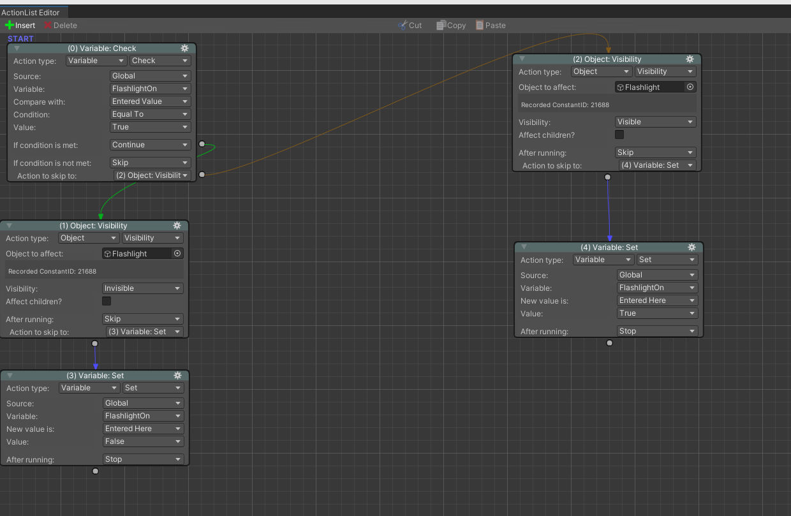
Task: Click the Cut button in toolbar
Action: click(x=410, y=26)
